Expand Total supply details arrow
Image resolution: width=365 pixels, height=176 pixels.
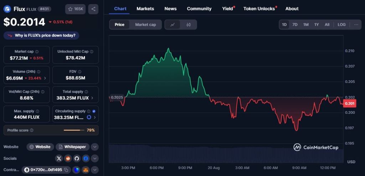(92, 98)
